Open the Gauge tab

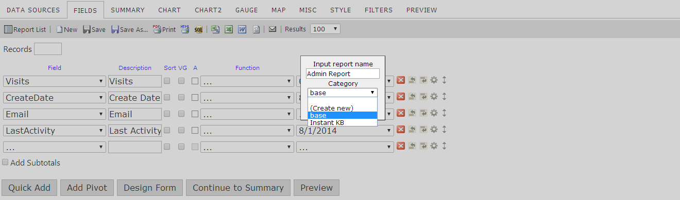[247, 10]
